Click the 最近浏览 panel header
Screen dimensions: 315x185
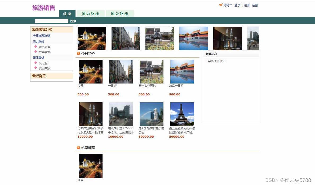coord(52,76)
